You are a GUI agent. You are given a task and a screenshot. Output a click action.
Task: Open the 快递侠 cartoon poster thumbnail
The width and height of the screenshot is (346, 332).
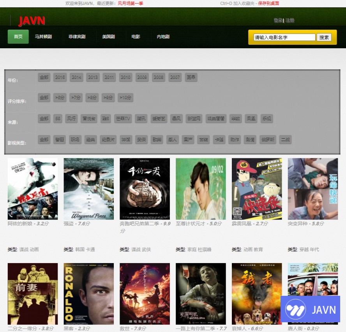257,189
